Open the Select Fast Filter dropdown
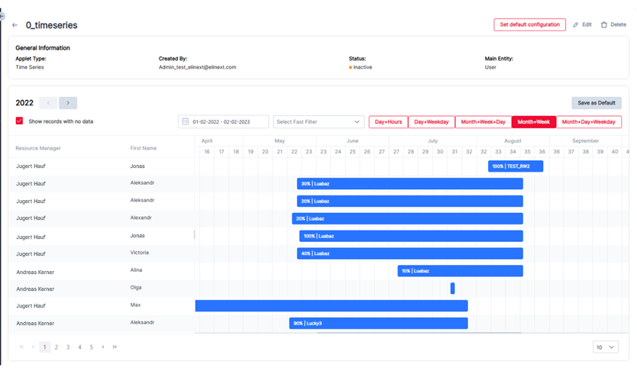 coord(318,122)
